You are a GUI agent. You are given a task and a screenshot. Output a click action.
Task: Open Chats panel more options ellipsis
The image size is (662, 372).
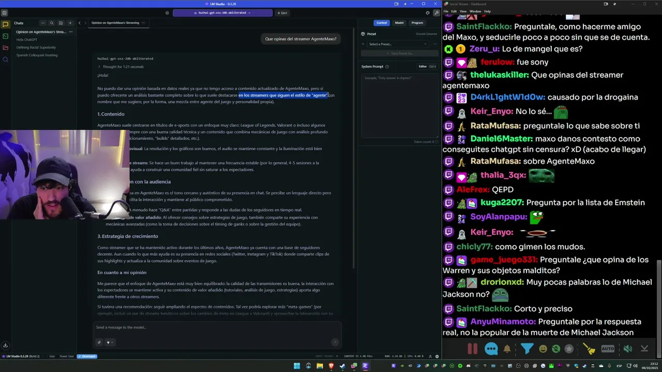pos(43,23)
